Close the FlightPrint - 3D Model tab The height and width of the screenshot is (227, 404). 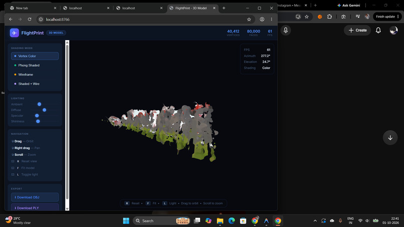[214, 8]
